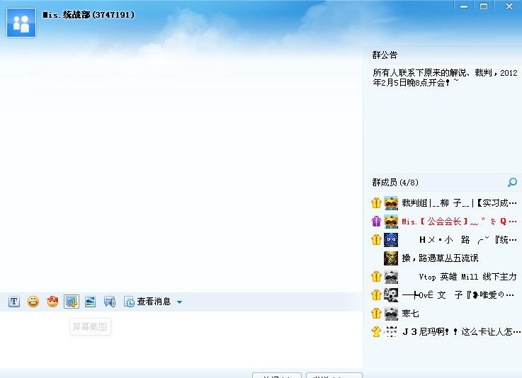Click the yellow admin badge beside Vtop 英雄
522x378 pixels.
click(376, 277)
